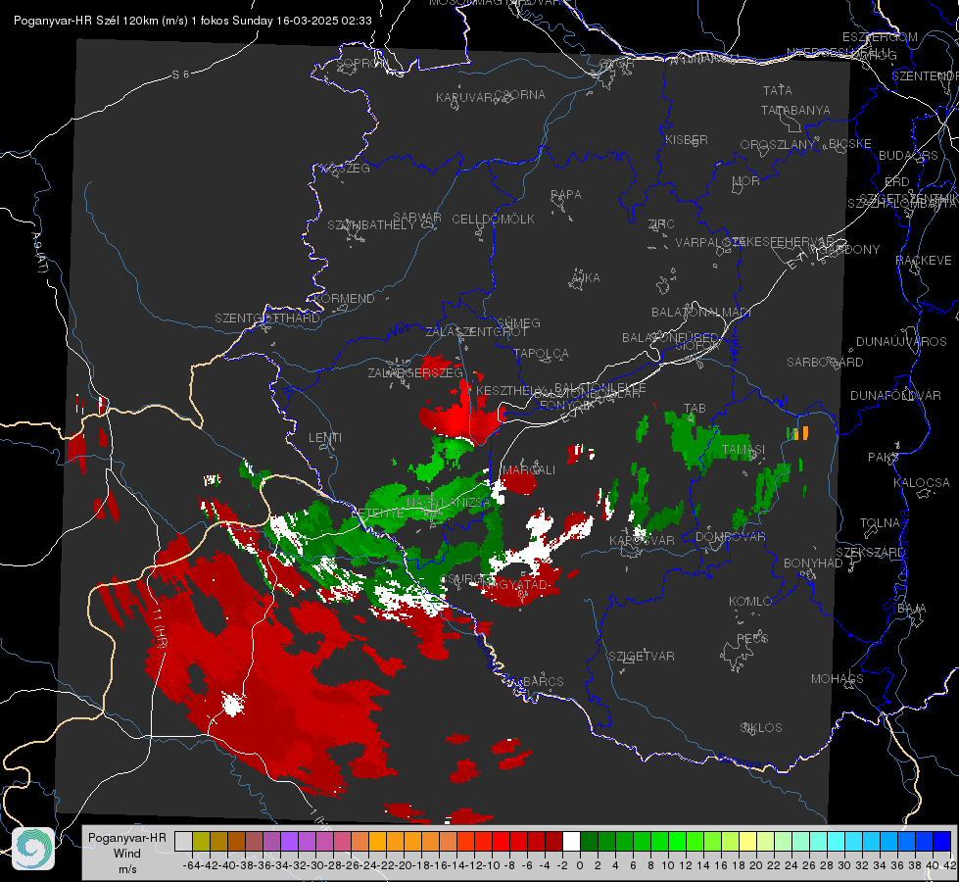Viewport: 959px width, 882px height.
Task: Click the LETENYE city label
Action: point(378,513)
